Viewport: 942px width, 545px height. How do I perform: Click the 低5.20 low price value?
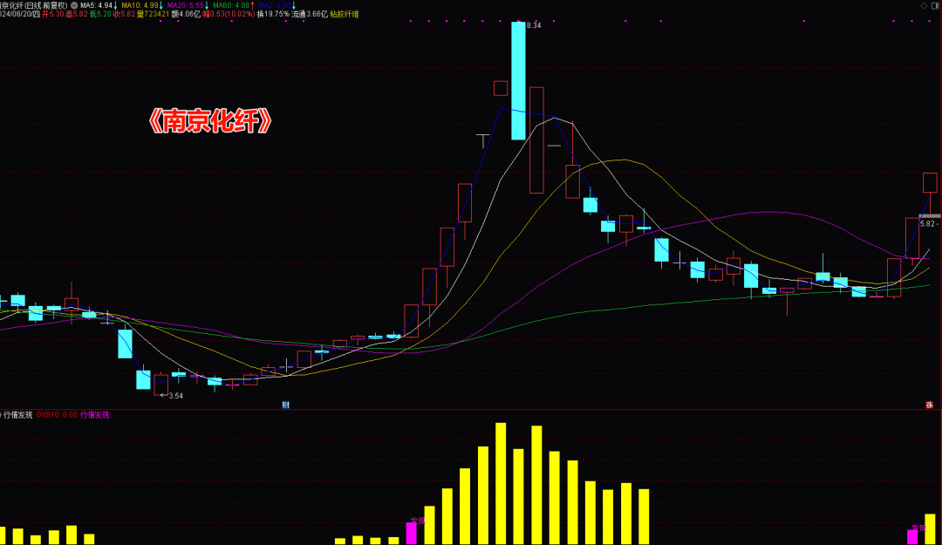click(x=101, y=14)
